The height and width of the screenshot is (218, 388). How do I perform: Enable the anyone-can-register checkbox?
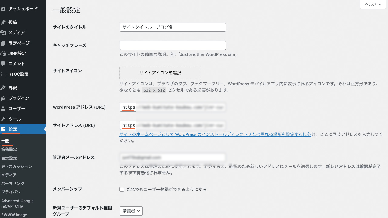click(x=122, y=190)
